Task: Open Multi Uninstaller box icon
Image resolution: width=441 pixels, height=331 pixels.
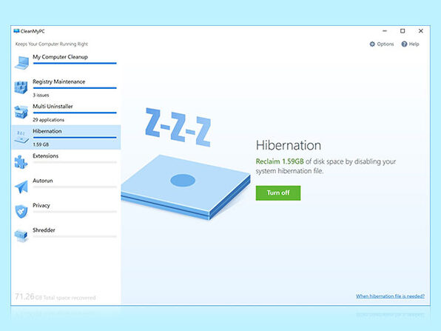Action: [x=21, y=112]
